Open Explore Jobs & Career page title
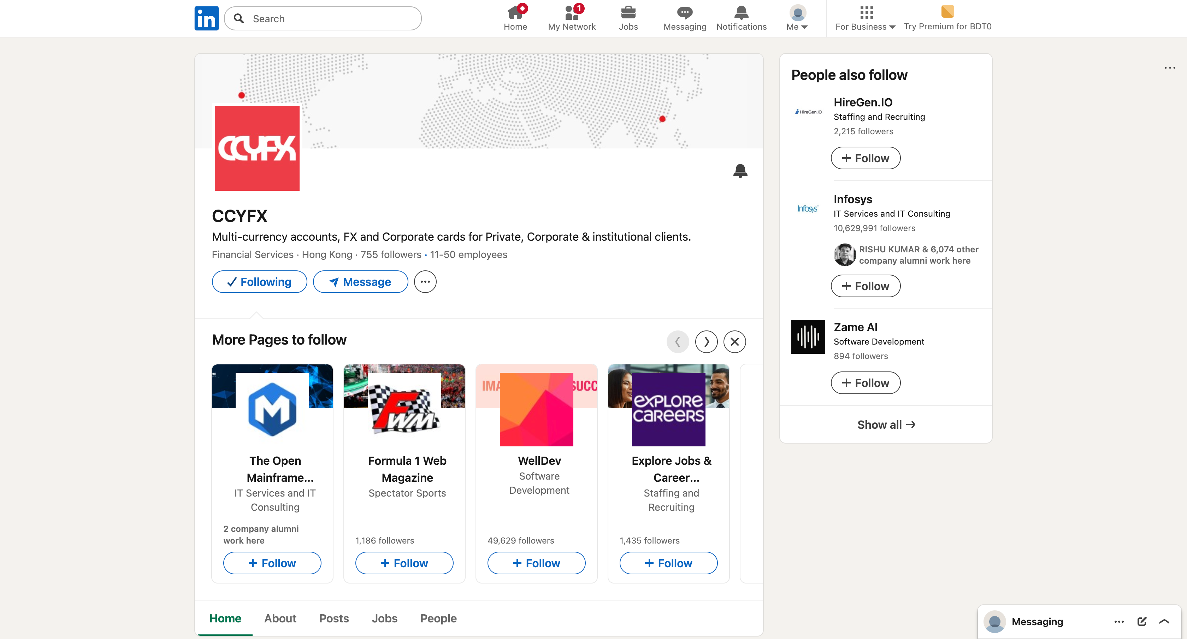 pyautogui.click(x=671, y=469)
